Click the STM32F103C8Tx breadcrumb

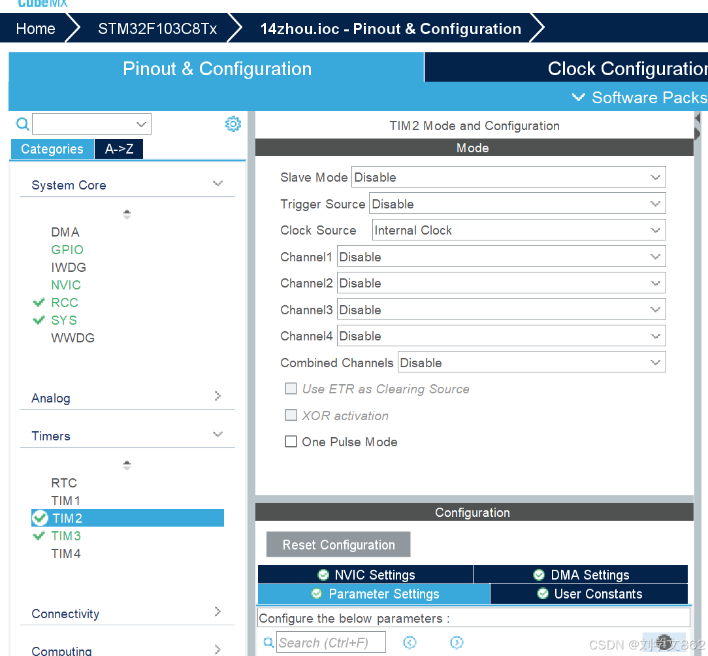pyautogui.click(x=157, y=29)
